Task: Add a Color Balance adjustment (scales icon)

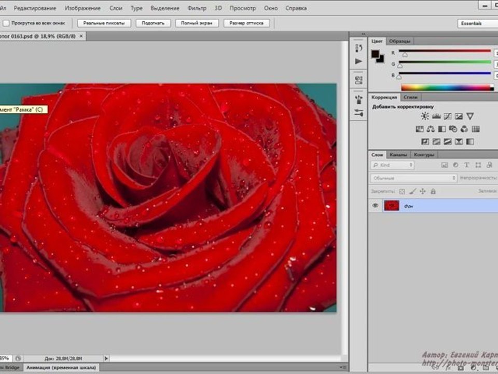Action: pyautogui.click(x=431, y=129)
